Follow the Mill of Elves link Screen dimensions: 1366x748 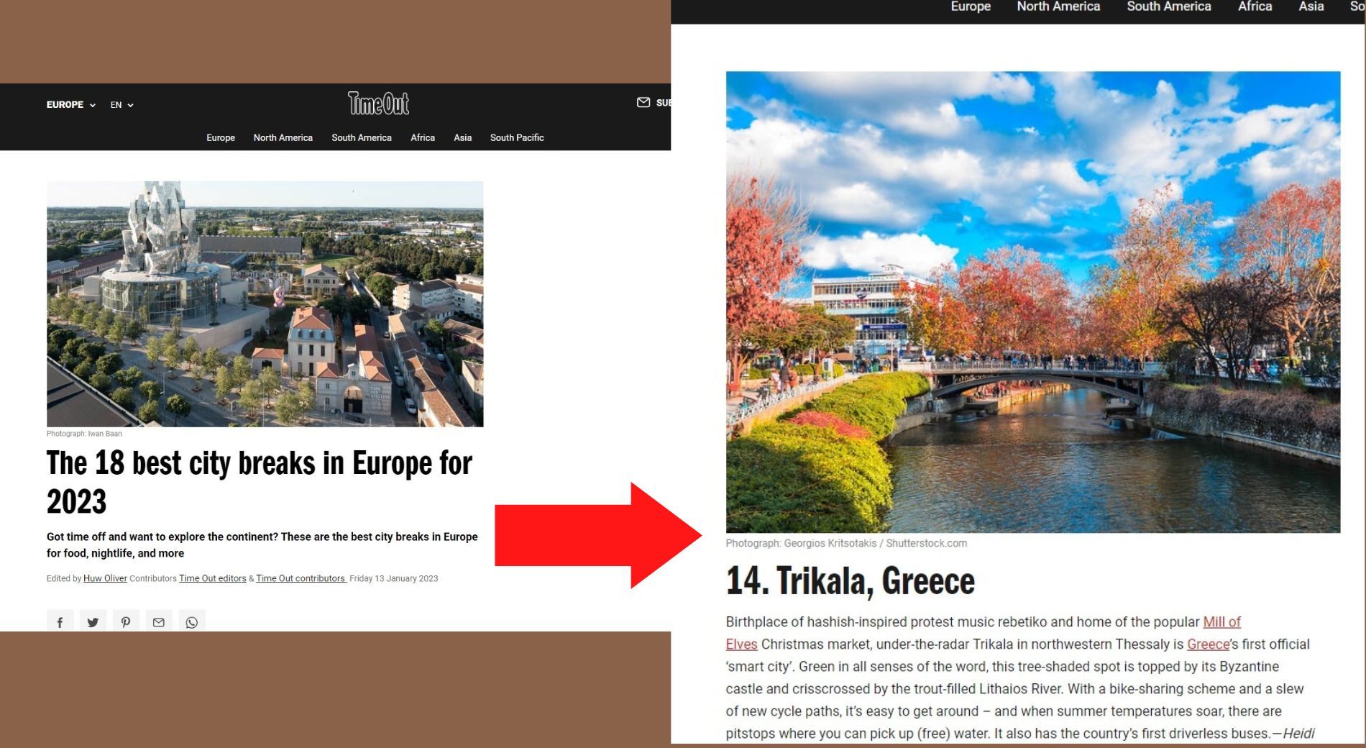pos(1221,622)
